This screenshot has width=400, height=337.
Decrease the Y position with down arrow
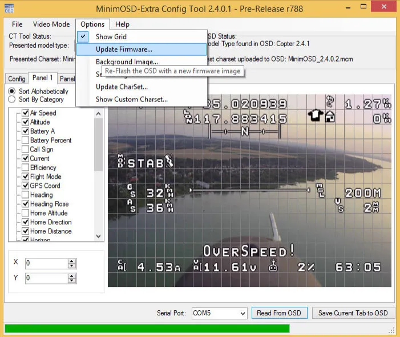pos(71,281)
